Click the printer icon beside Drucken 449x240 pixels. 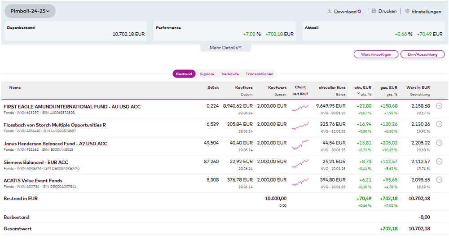pyautogui.click(x=374, y=11)
